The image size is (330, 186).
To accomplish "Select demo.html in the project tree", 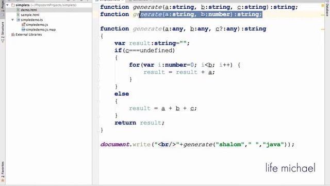I will point(29,10).
